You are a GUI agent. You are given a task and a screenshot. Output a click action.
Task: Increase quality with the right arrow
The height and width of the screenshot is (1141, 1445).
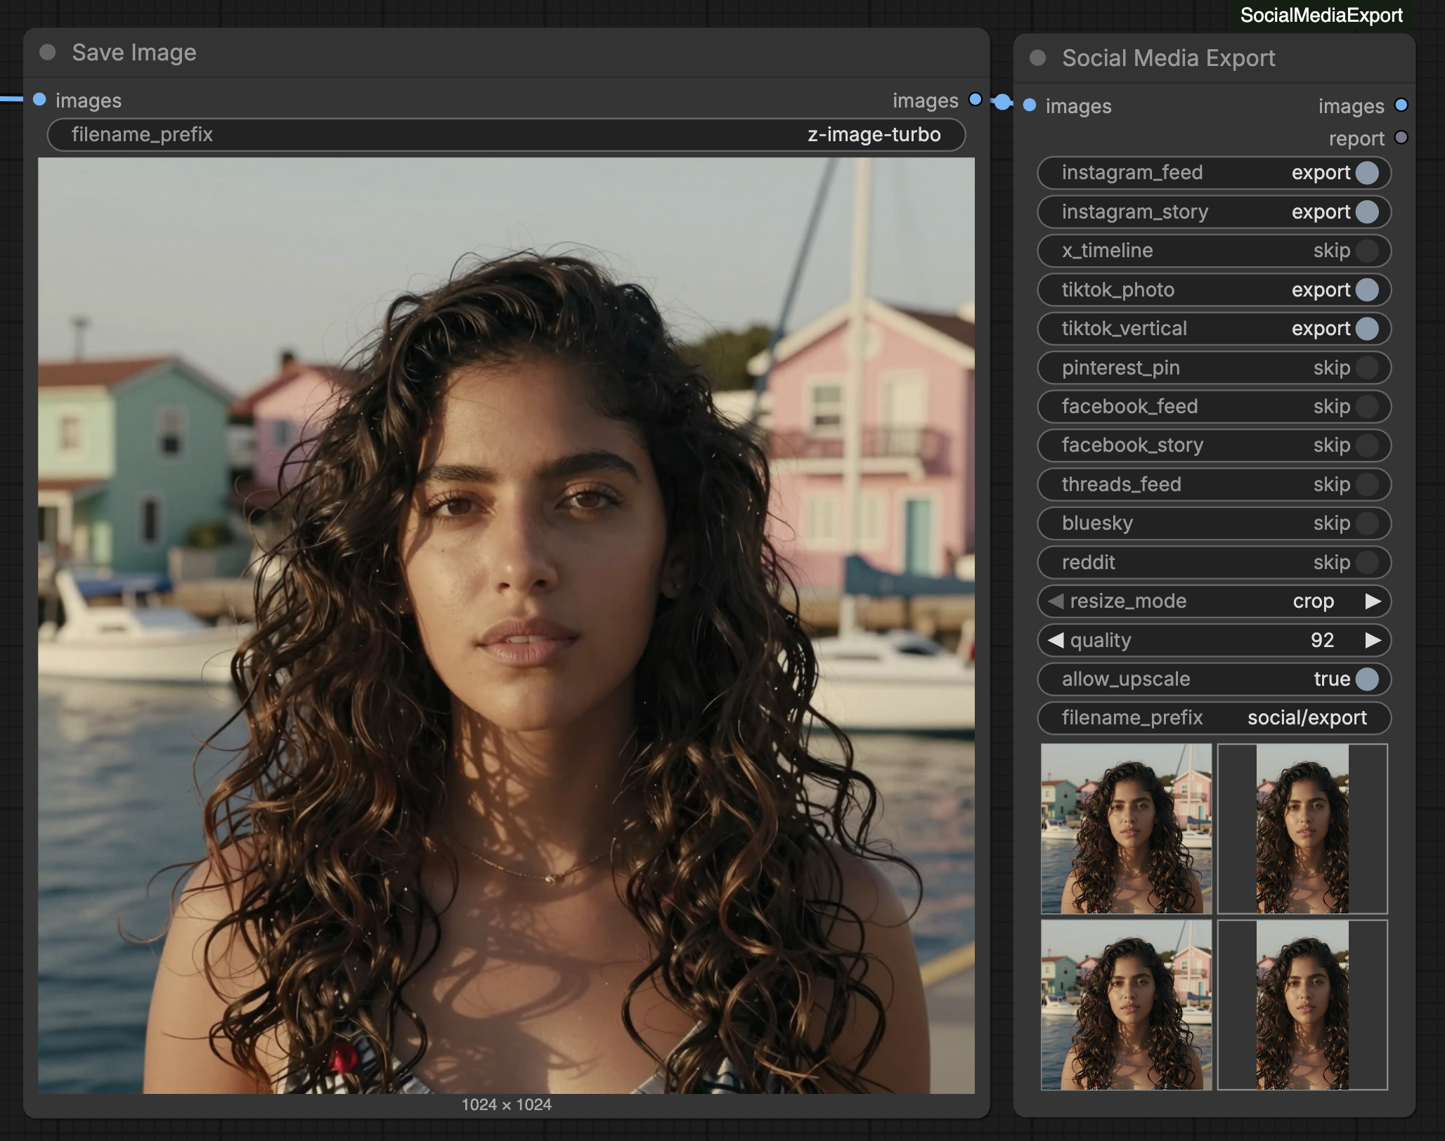pos(1373,640)
